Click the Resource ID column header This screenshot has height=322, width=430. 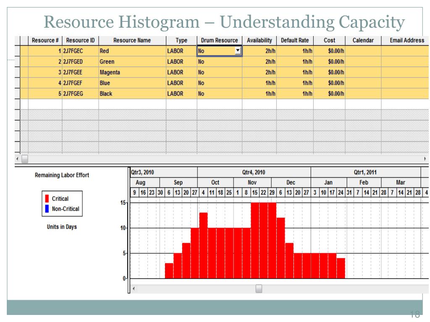click(80, 40)
